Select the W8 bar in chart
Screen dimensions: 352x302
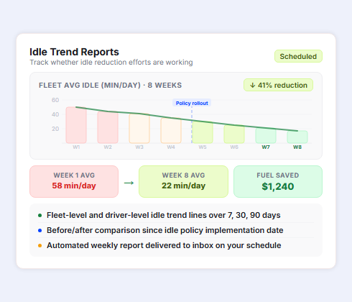point(297,137)
